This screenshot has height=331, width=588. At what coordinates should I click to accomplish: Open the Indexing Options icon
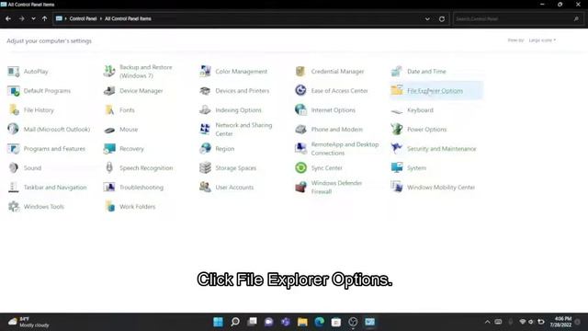click(x=205, y=110)
